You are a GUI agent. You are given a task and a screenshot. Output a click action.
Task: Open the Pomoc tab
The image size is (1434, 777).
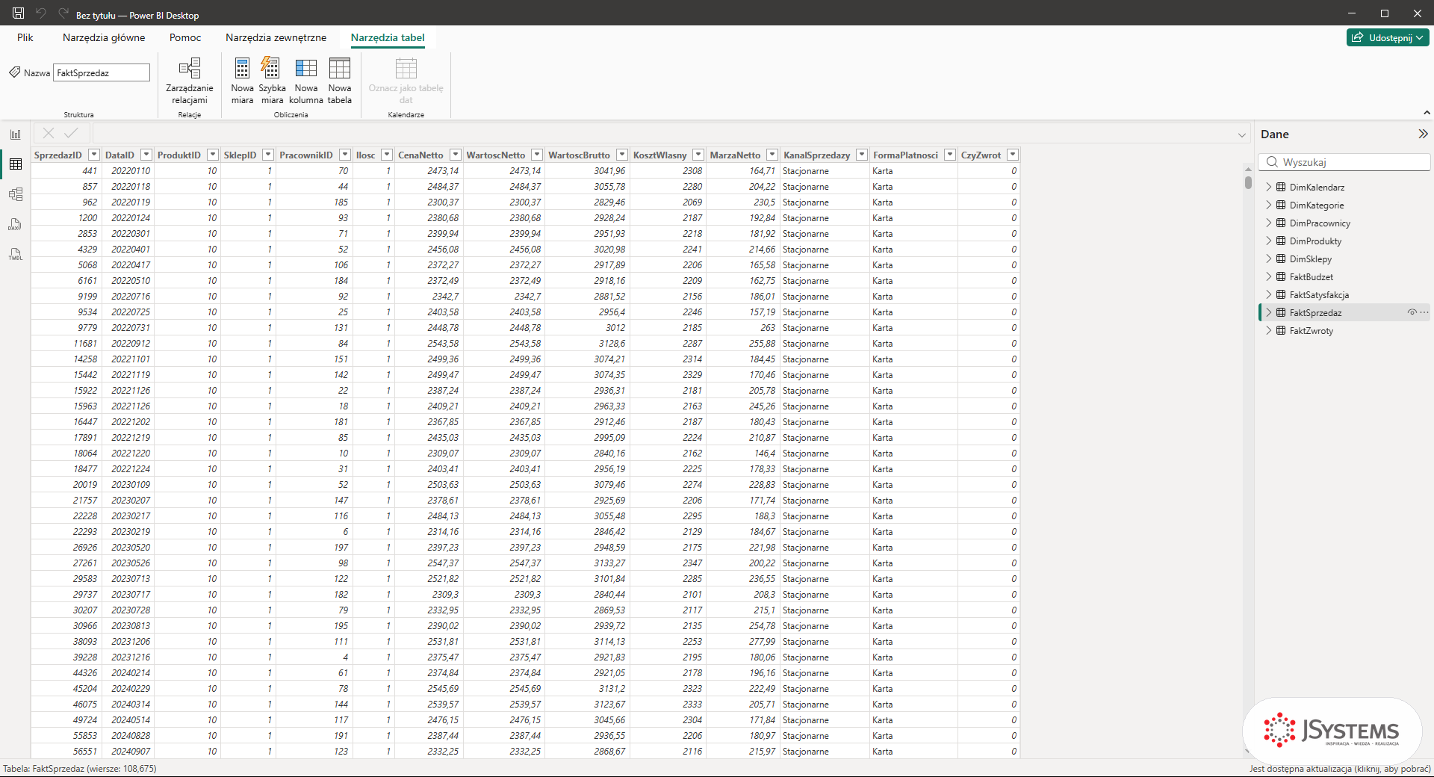(185, 37)
